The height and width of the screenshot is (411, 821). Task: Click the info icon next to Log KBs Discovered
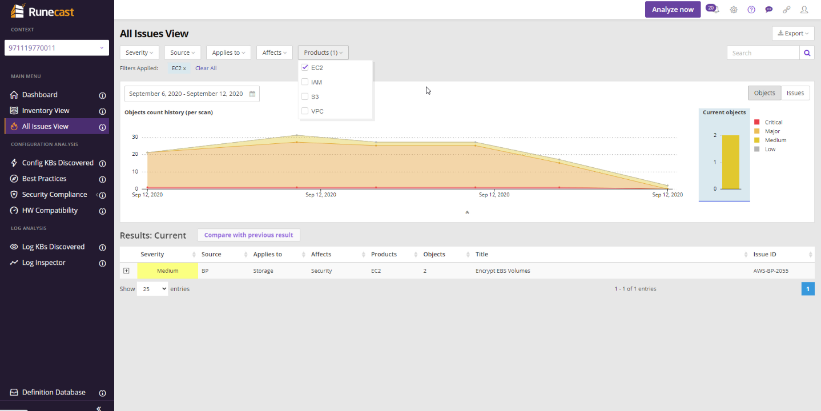pos(103,247)
